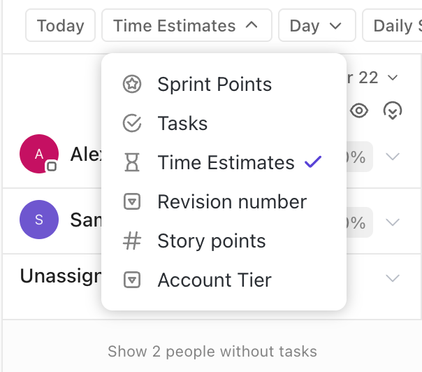422x372 pixels.
Task: Choose Story points menu option
Action: [x=212, y=241]
